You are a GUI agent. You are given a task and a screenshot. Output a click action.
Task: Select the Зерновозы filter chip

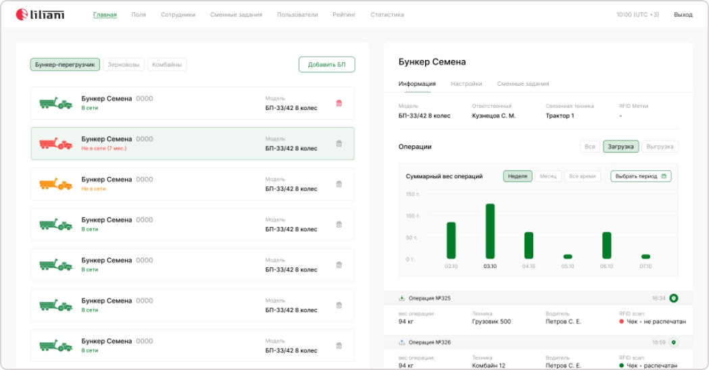(x=124, y=65)
